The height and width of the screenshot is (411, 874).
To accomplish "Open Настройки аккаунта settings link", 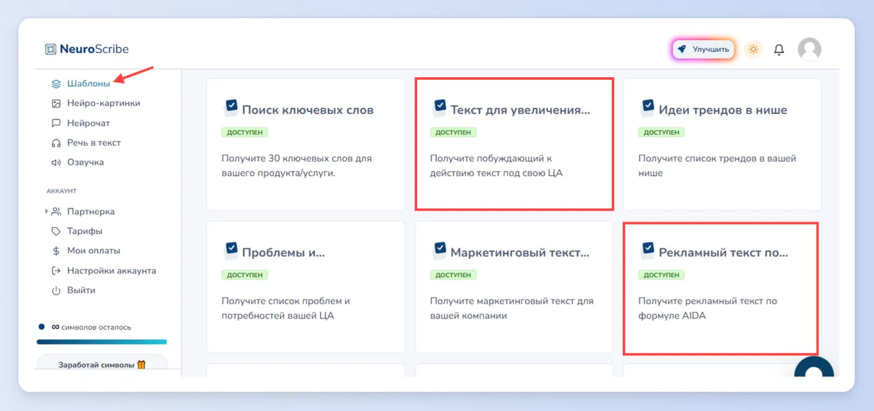I will [112, 271].
